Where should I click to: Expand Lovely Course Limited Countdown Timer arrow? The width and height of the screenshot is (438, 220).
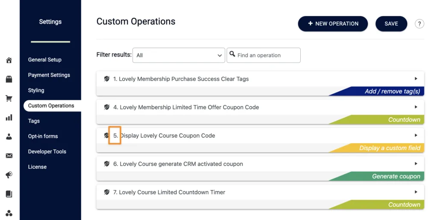tap(416, 192)
